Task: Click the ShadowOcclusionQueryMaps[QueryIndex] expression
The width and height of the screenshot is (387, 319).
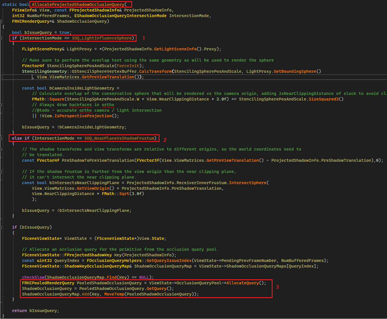Action: coord(271,266)
